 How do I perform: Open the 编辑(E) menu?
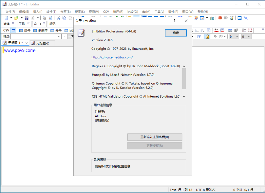[x=24, y=12]
